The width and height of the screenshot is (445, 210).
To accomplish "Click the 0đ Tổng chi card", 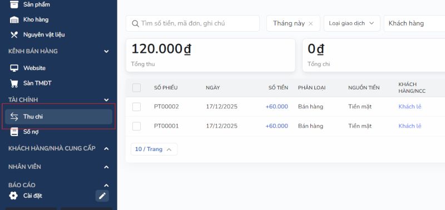I will pyautogui.click(x=373, y=55).
